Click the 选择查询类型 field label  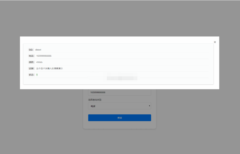[96, 100]
